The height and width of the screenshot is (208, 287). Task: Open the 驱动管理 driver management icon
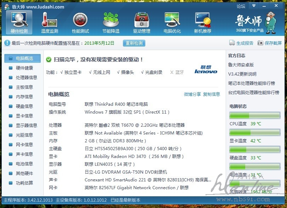(x=141, y=22)
